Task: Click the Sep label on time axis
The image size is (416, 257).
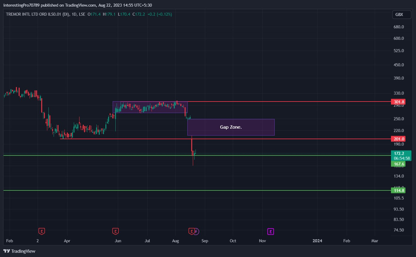Action: pos(205,241)
